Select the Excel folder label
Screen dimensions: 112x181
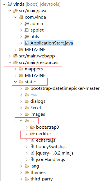(x=35, y=108)
